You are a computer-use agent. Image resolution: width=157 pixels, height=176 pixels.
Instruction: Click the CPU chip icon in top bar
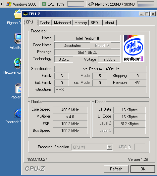coord(44,4)
